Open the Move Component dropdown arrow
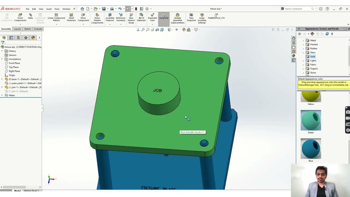Image resolution: width=350 pixels, height=197 pixels. point(83,24)
